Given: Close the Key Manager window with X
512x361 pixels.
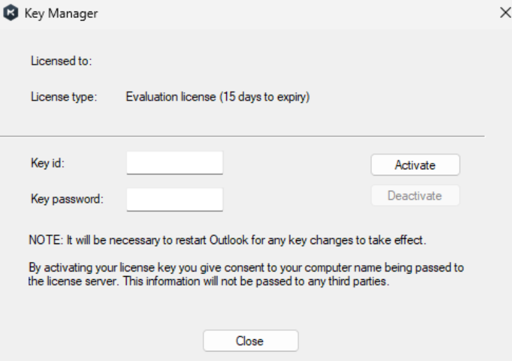Looking at the screenshot, I should (504, 14).
